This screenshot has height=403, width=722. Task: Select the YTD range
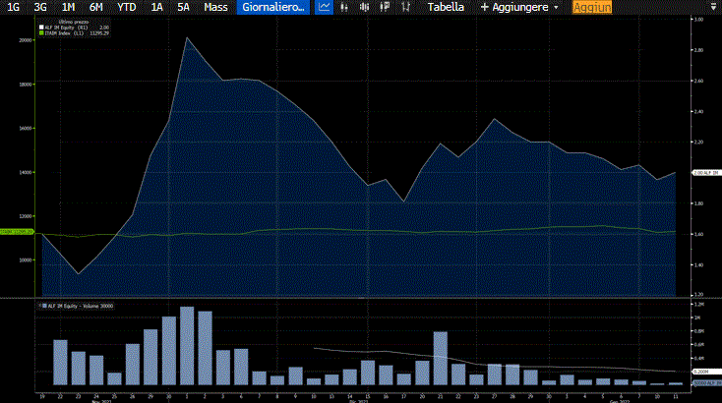click(127, 7)
